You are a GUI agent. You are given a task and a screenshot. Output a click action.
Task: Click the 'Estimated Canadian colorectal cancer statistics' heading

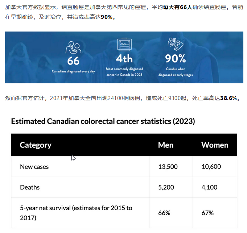(x=103, y=121)
